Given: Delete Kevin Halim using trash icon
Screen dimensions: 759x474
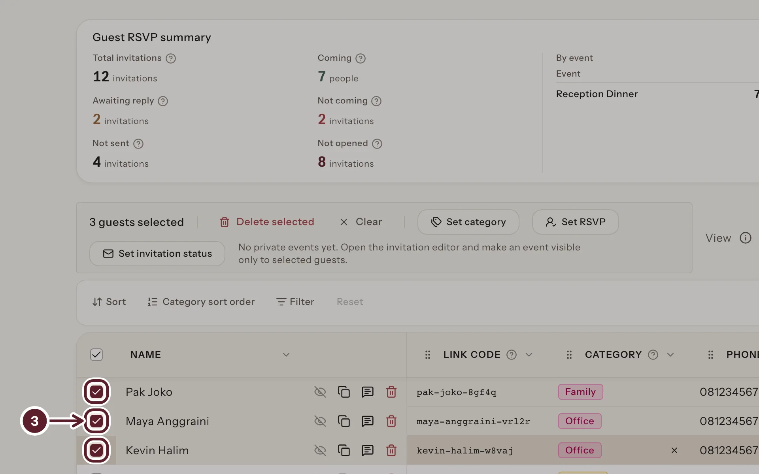Looking at the screenshot, I should pos(391,450).
